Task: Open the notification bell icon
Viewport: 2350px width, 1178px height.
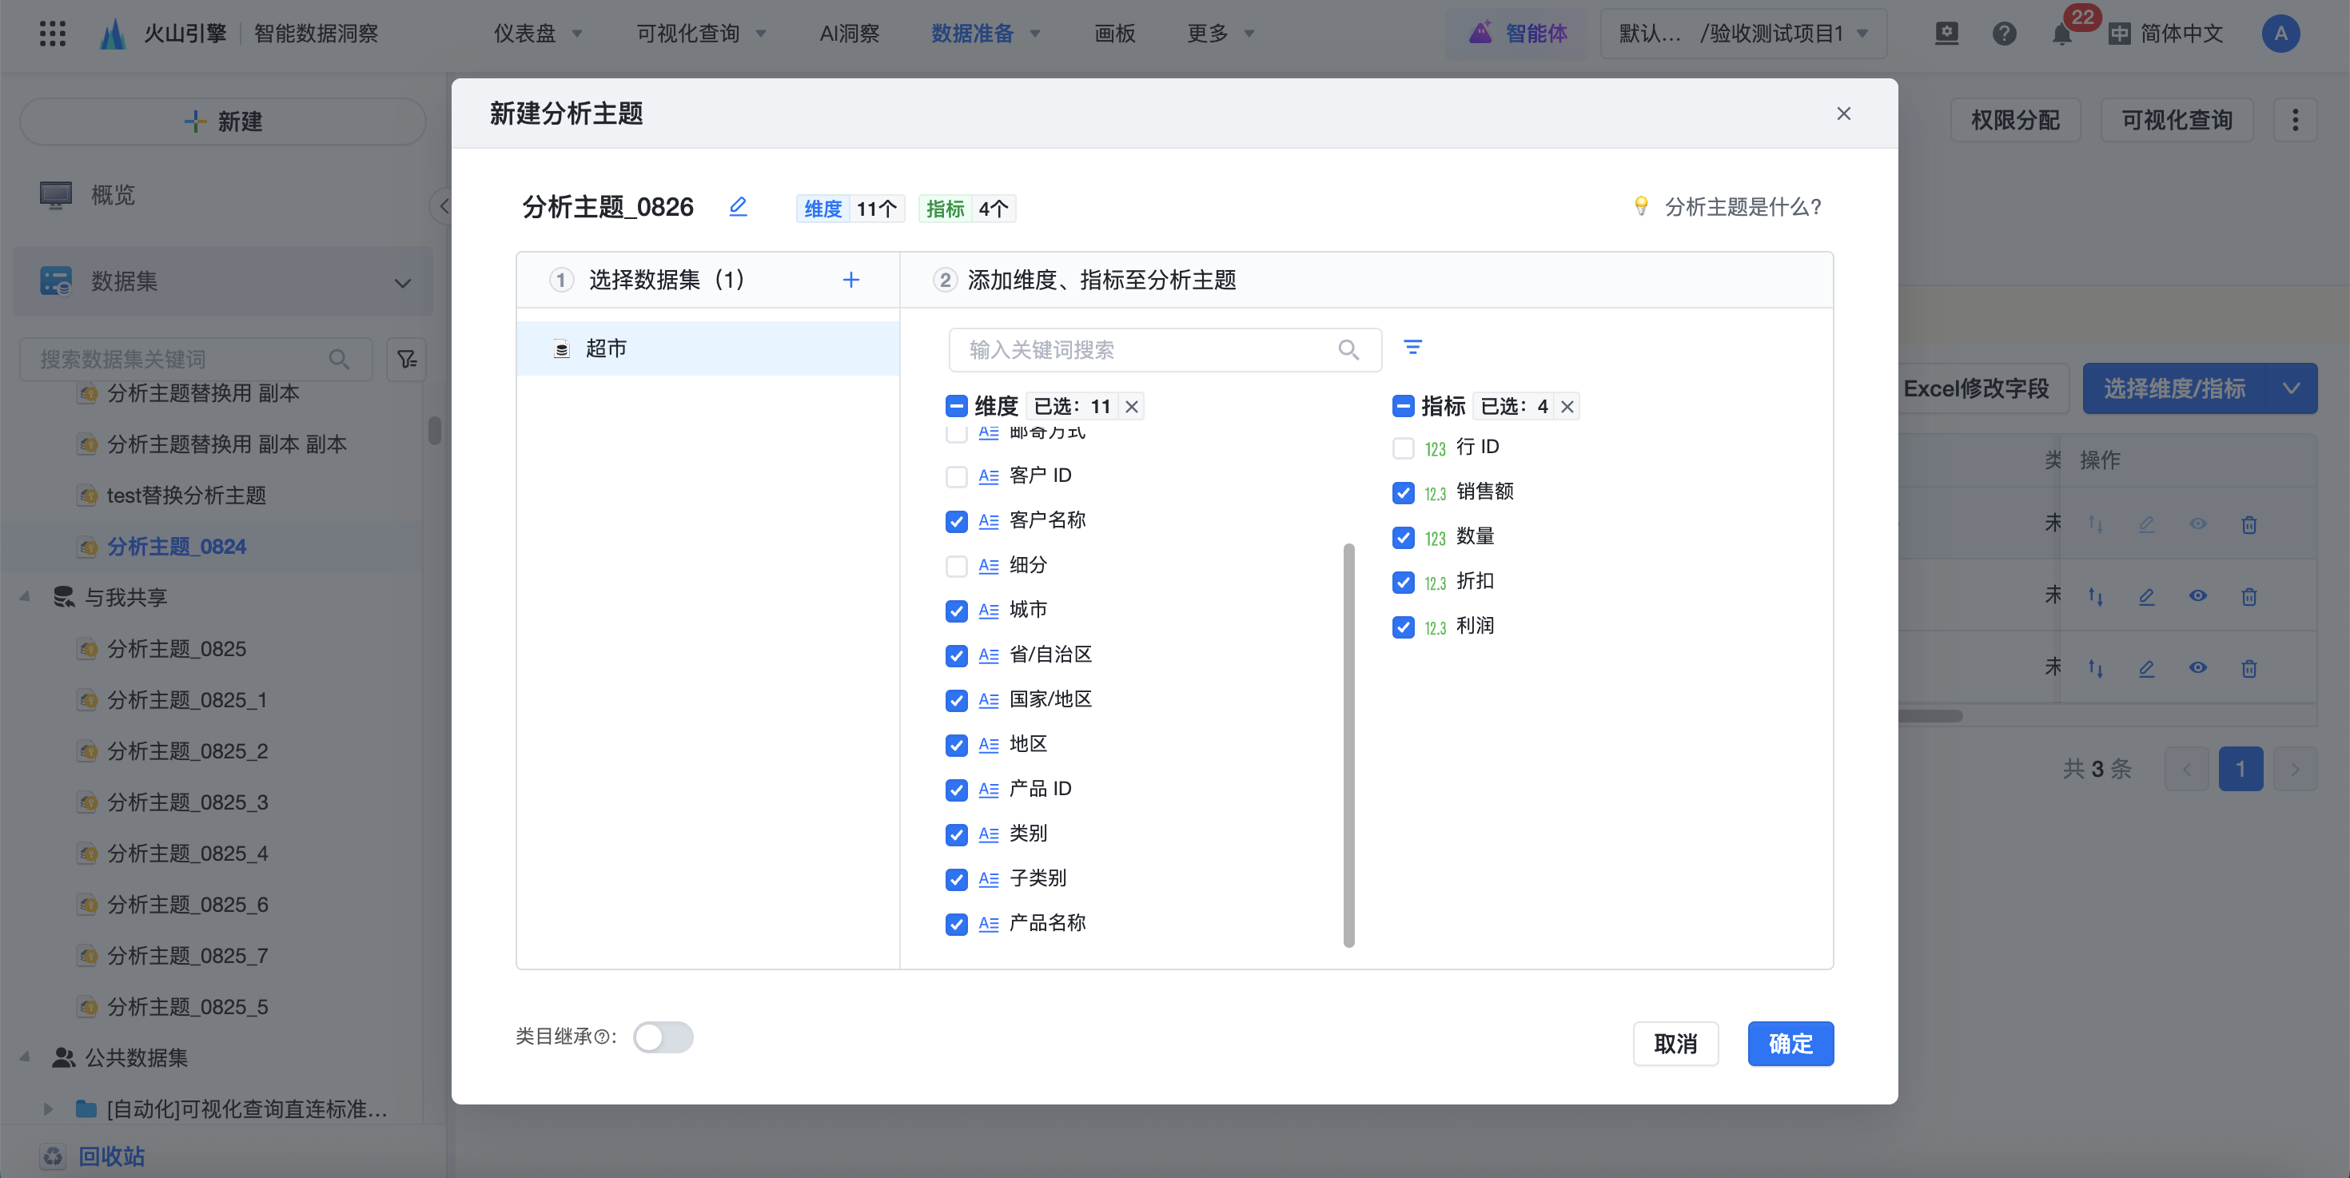Action: click(x=2061, y=34)
